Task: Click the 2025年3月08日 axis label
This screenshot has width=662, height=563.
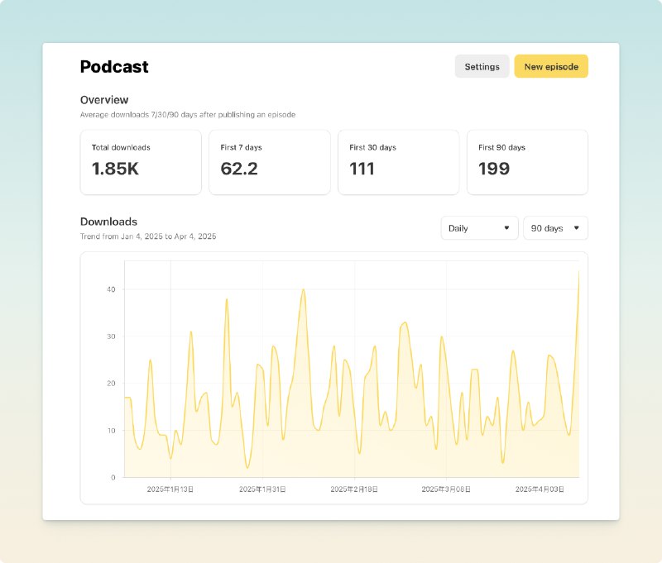Action: pyautogui.click(x=447, y=489)
